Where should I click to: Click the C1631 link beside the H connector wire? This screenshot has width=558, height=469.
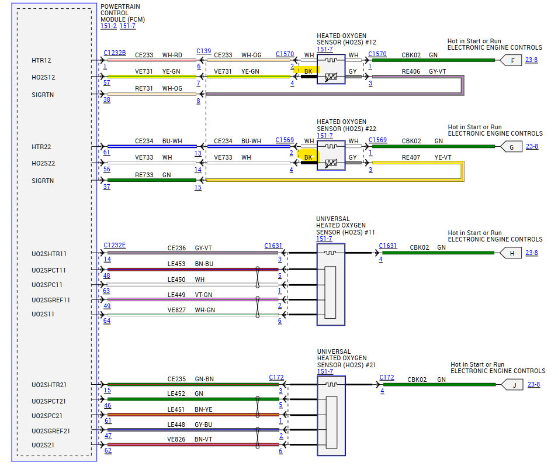(388, 246)
